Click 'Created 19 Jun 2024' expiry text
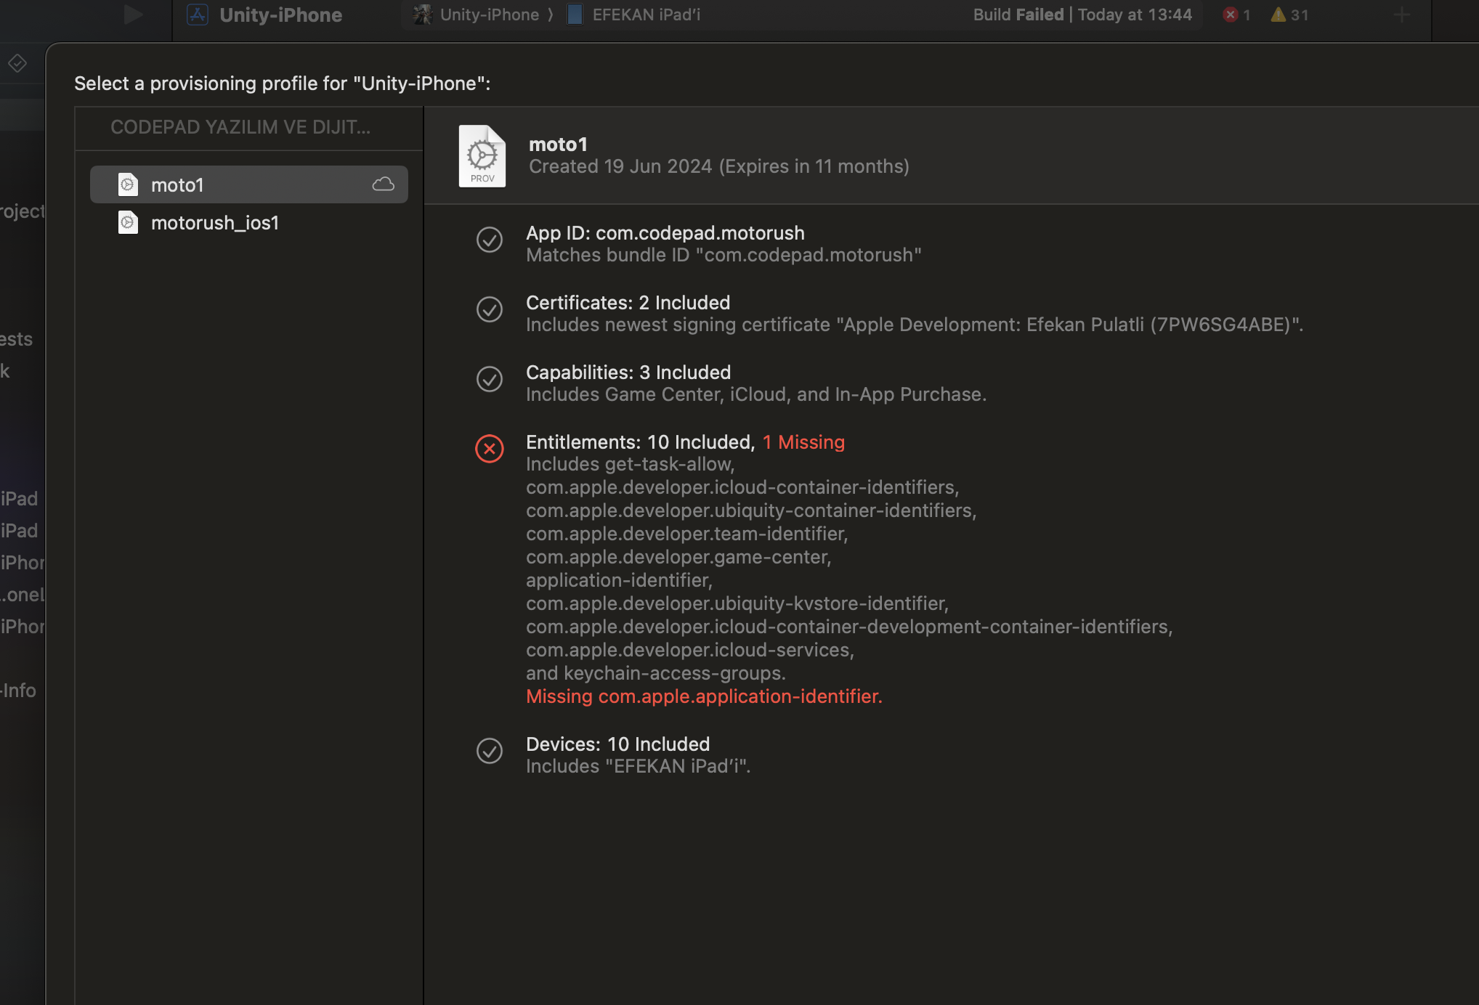The height and width of the screenshot is (1005, 1479). click(719, 166)
